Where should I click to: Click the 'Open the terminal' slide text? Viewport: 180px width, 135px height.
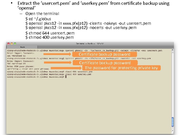(x=42, y=14)
